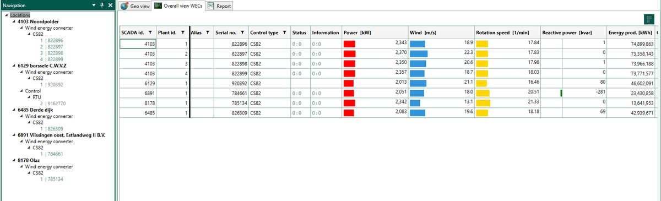Collapse the 6485 Derde dijk node
Screen dimensions: 661x201
(13, 110)
